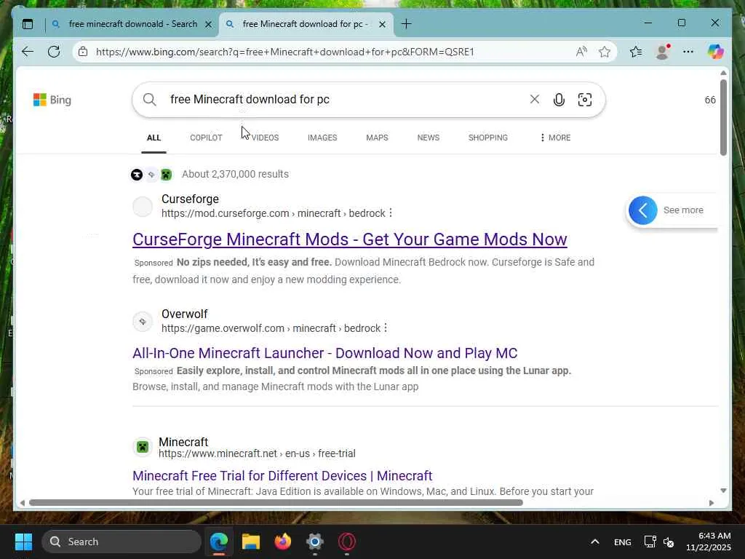
Task: Add page to favorites star icon
Action: (605, 52)
